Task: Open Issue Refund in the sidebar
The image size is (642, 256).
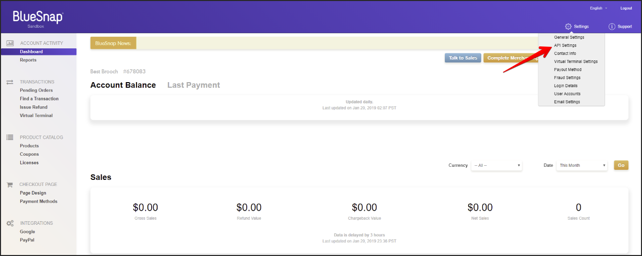Action: click(34, 107)
